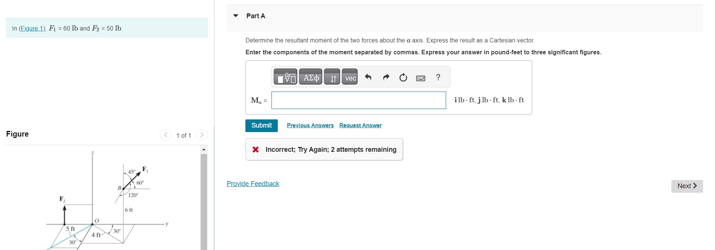Open Provide Feedback
This screenshot has height=250, width=715.
pos(252,183)
